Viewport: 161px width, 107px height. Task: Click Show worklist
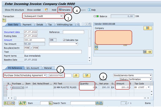[34, 10]
